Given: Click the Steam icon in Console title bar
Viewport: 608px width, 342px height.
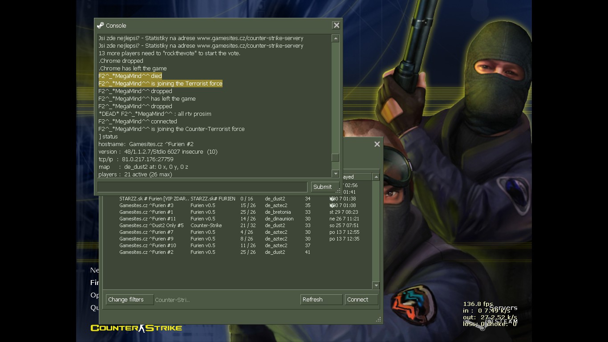Looking at the screenshot, I should point(100,25).
